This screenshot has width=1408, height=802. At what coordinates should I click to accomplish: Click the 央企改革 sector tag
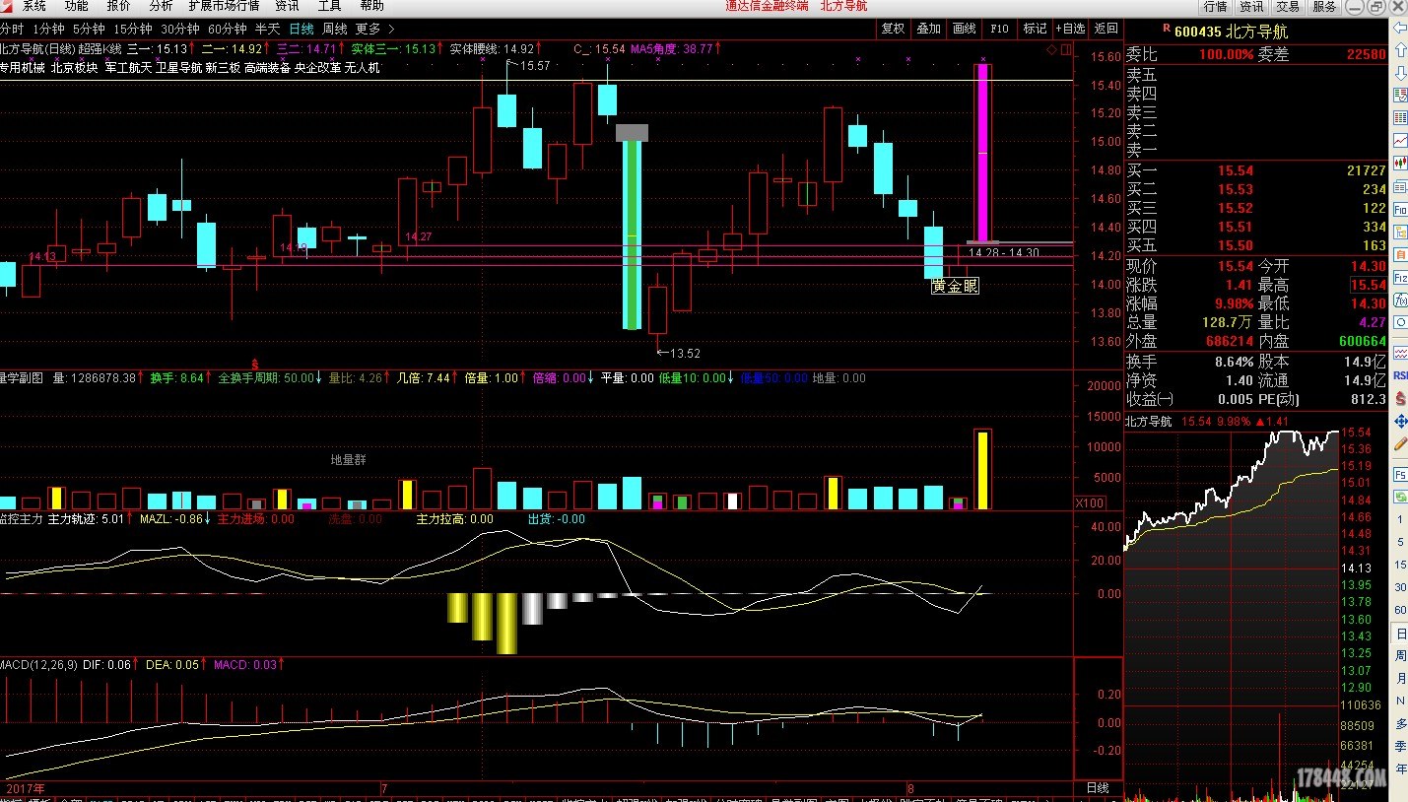click(317, 68)
